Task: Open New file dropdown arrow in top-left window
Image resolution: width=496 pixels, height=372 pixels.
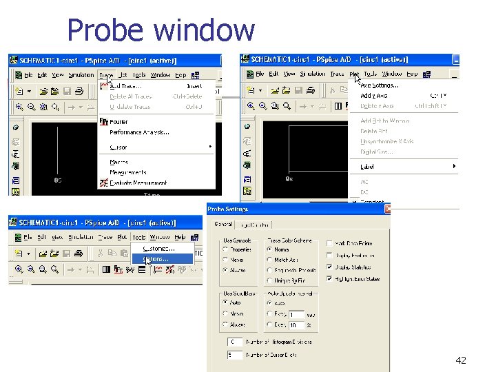Action: click(x=29, y=92)
